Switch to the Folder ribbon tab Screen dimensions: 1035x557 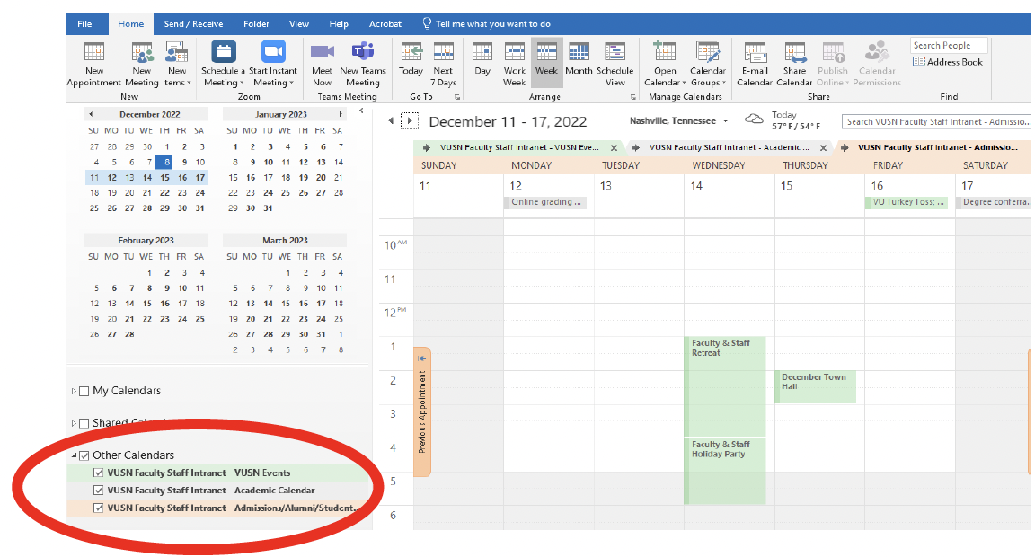[x=255, y=24]
